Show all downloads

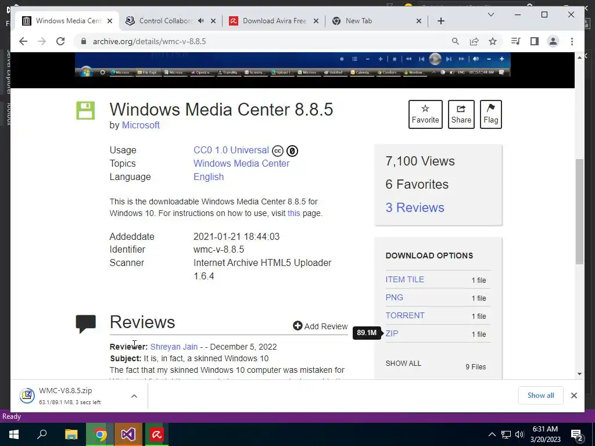[541, 395]
